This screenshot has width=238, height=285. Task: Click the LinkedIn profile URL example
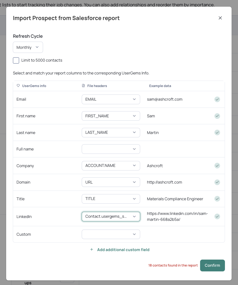pyautogui.click(x=178, y=216)
